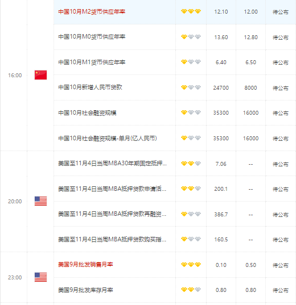Viewport: 296px width, 305px height.
Task: Click importance rating icons for 中国10月M2货币供应年率
Action: (191, 11)
